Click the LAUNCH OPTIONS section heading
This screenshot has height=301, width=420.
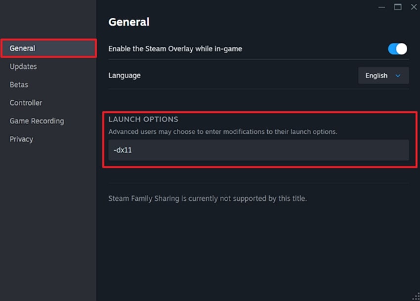pos(144,119)
